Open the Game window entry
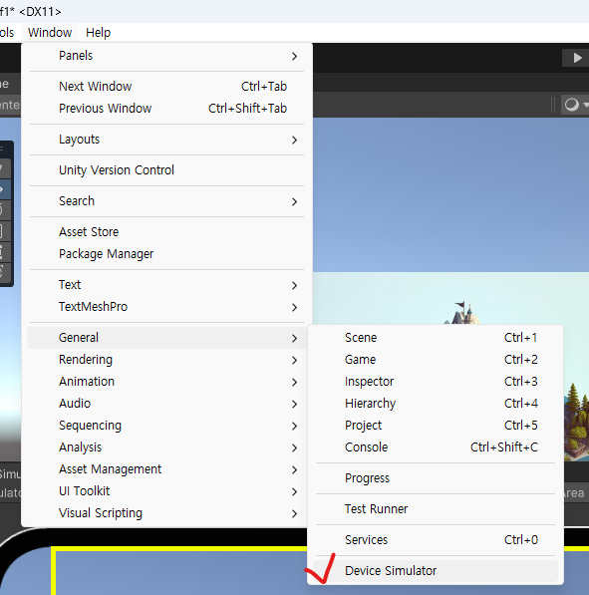589x595 pixels. point(436,360)
